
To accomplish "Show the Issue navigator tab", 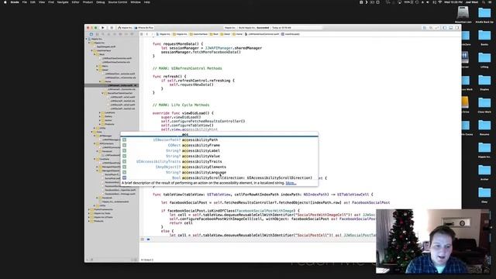I will (x=108, y=34).
